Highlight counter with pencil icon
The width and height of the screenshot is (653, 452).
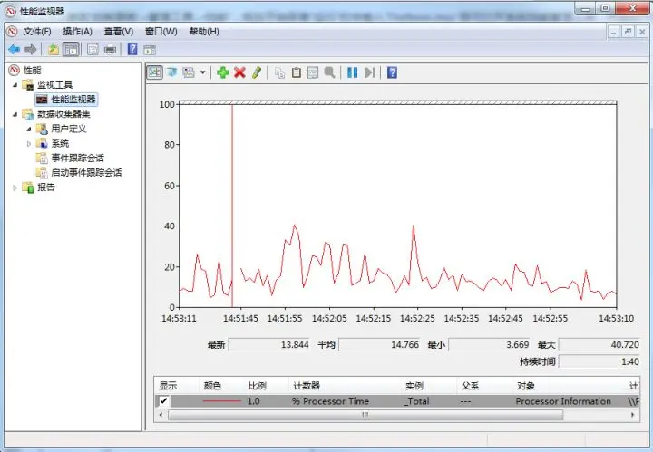click(257, 72)
